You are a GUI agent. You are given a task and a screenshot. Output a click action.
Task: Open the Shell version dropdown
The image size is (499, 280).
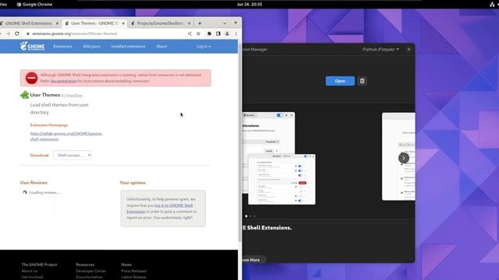pos(73,156)
